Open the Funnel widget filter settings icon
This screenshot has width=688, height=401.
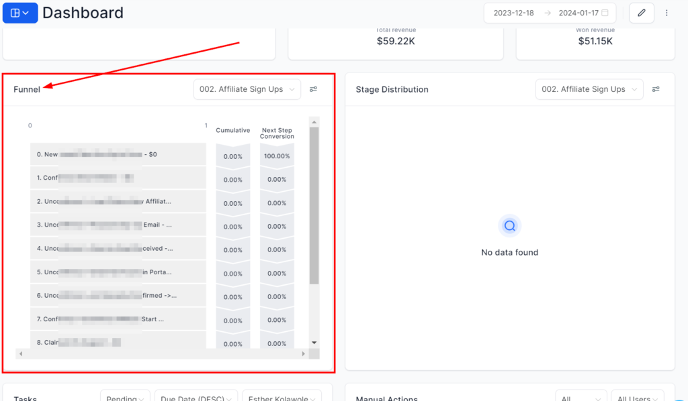tap(314, 89)
